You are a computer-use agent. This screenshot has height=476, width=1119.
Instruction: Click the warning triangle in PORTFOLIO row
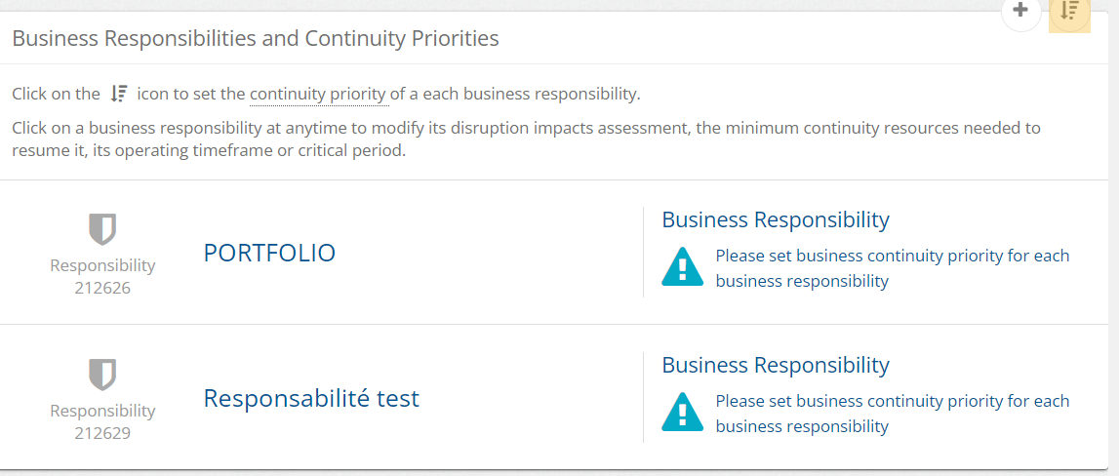coord(682,267)
